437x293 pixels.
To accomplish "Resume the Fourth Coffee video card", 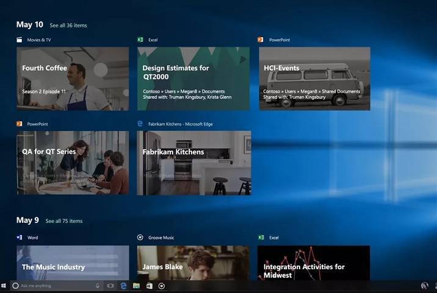I will point(73,79).
